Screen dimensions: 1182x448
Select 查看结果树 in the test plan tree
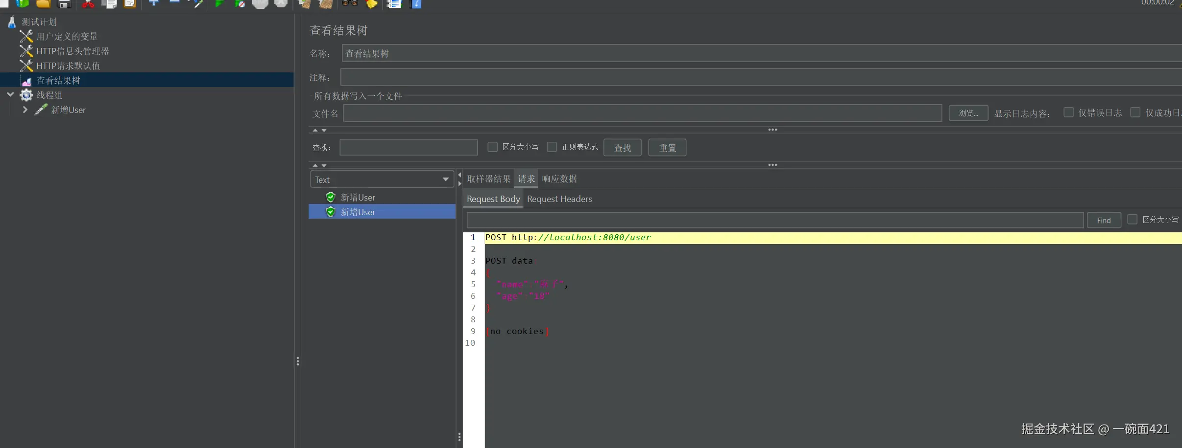(x=58, y=80)
